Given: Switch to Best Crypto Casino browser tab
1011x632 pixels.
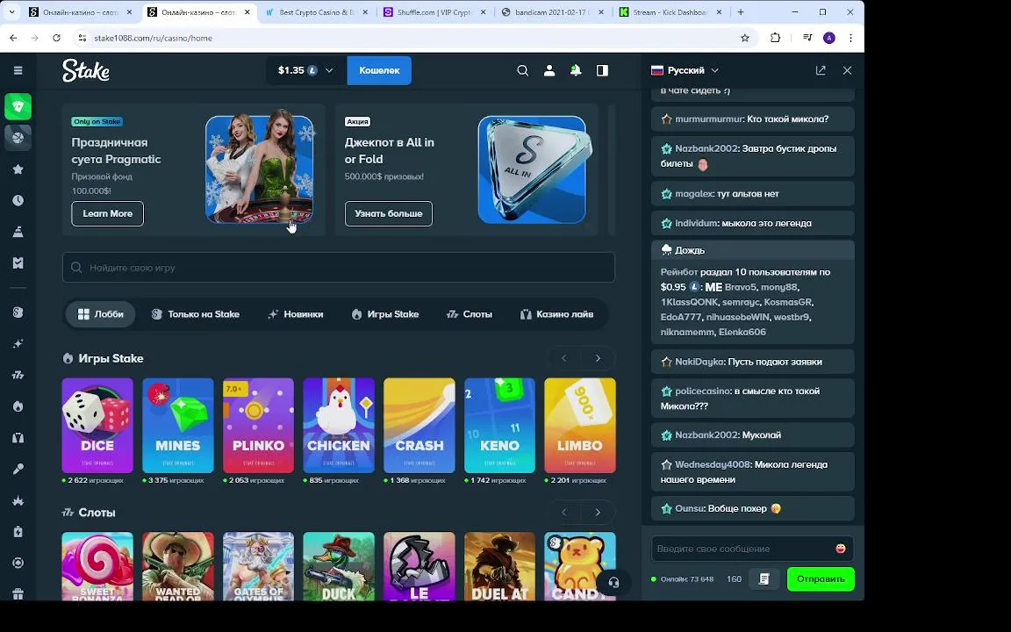Looking at the screenshot, I should coord(316,12).
